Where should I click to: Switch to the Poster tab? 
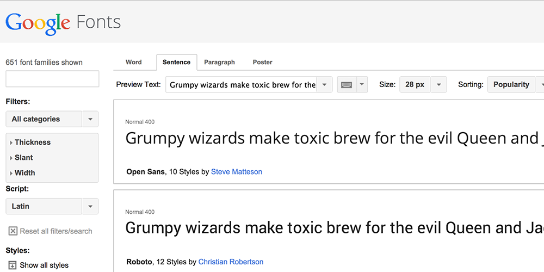(x=263, y=62)
